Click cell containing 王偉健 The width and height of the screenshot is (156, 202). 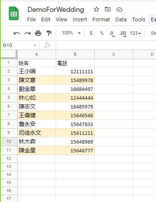point(37,115)
